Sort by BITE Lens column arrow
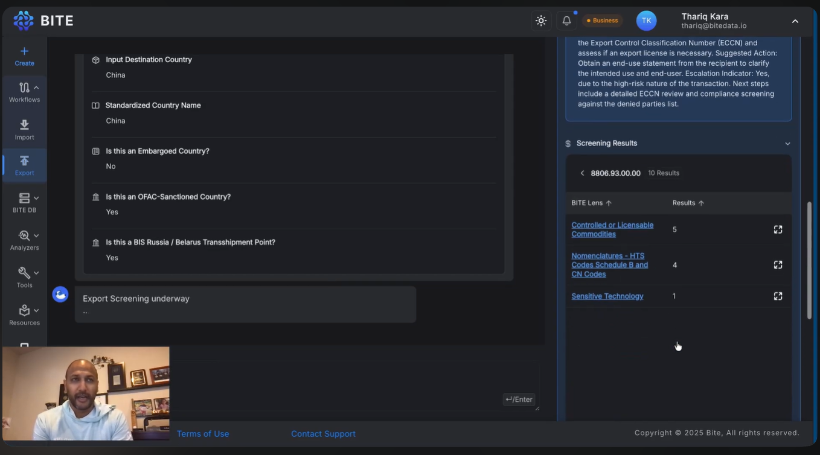The width and height of the screenshot is (820, 455). [609, 203]
